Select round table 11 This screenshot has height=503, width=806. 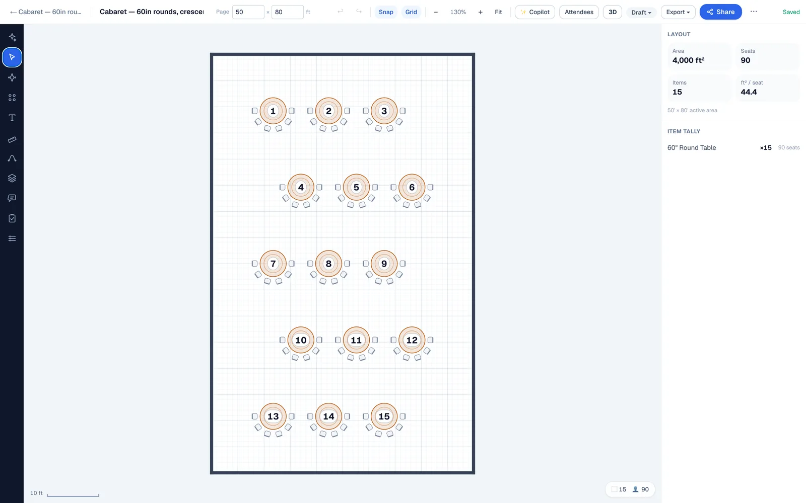pyautogui.click(x=356, y=340)
